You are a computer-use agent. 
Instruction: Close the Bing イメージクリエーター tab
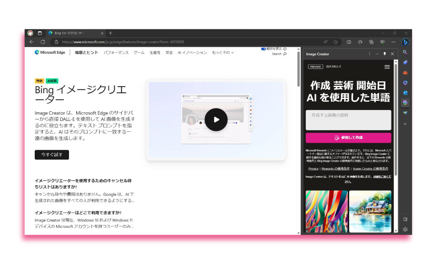click(102, 33)
